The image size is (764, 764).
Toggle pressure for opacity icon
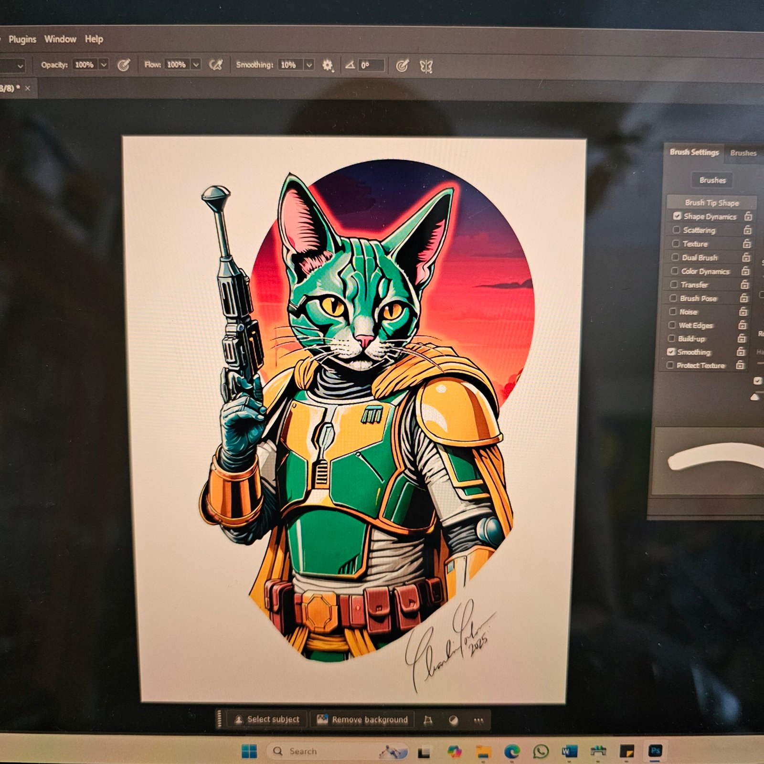(124, 65)
